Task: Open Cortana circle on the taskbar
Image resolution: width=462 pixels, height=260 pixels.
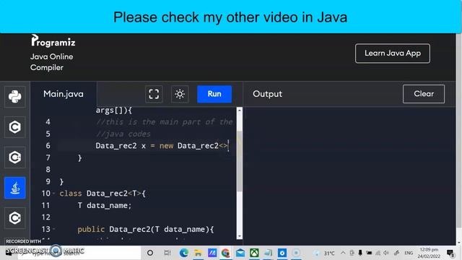Action: 150,253
